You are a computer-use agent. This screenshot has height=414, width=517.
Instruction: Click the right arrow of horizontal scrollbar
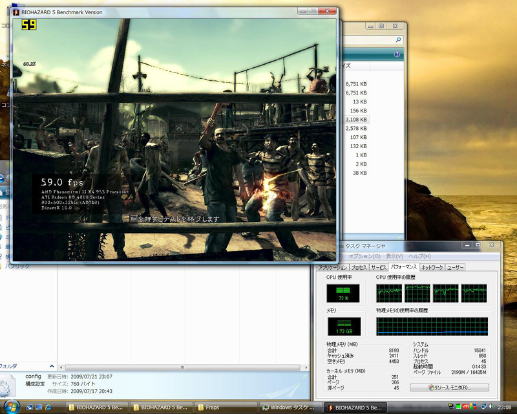coord(306,367)
